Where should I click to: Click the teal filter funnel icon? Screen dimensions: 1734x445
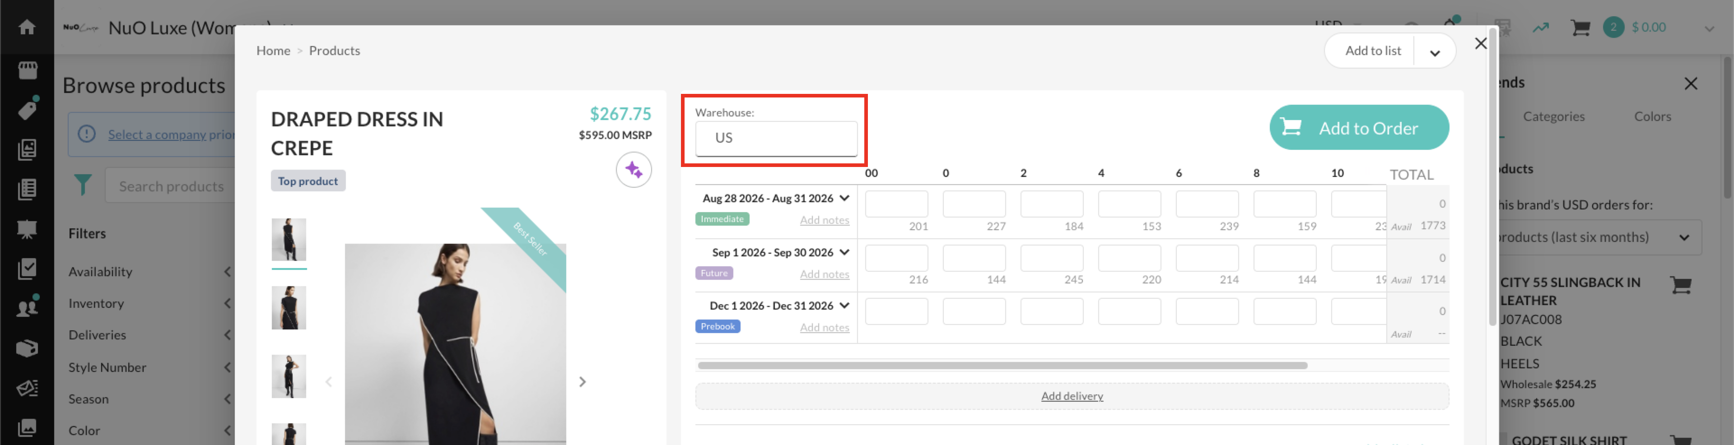83,185
